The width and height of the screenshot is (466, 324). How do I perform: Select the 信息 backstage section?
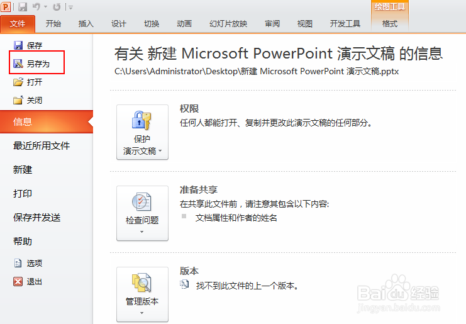(47, 121)
